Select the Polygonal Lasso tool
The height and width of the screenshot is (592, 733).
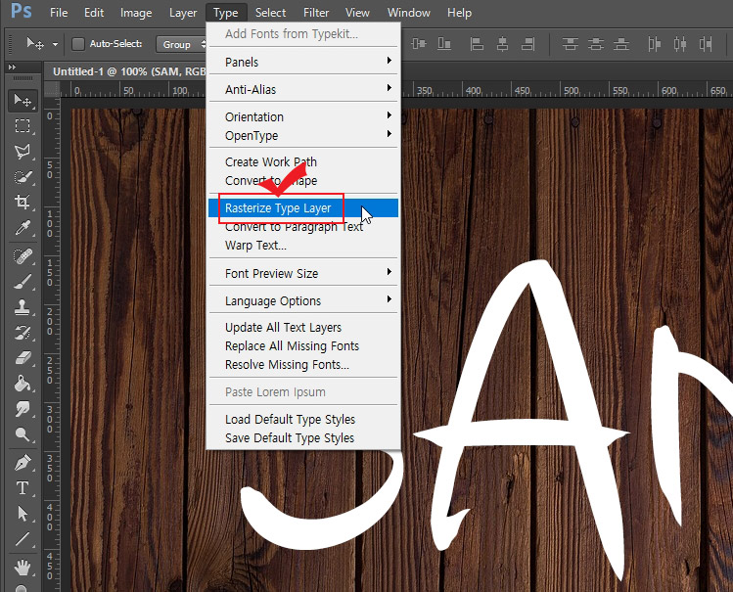tap(23, 152)
